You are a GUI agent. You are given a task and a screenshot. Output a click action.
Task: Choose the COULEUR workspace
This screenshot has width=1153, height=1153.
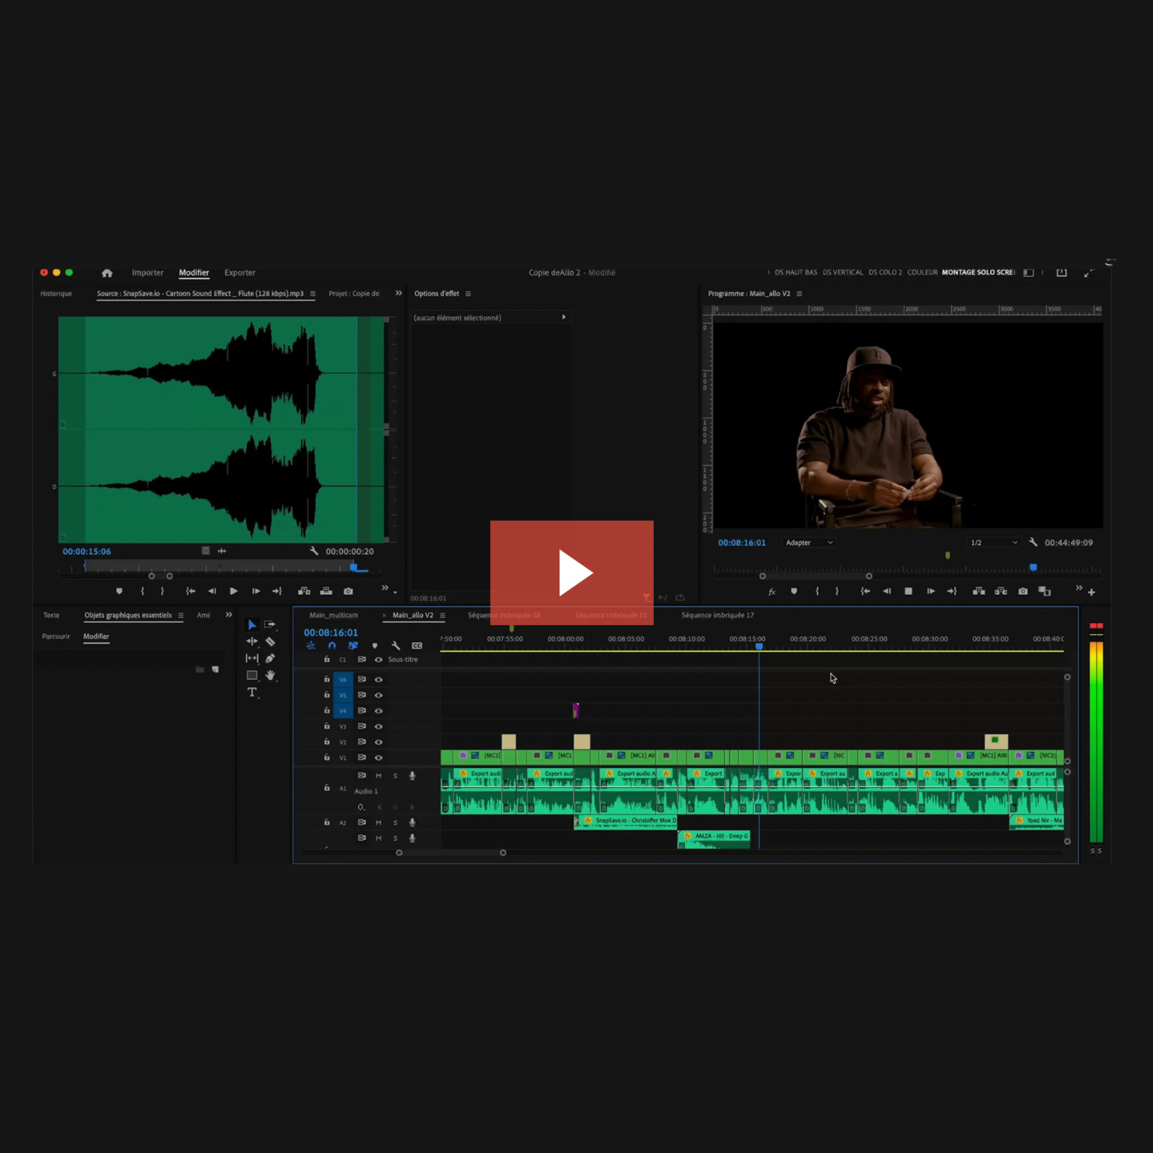pos(922,272)
